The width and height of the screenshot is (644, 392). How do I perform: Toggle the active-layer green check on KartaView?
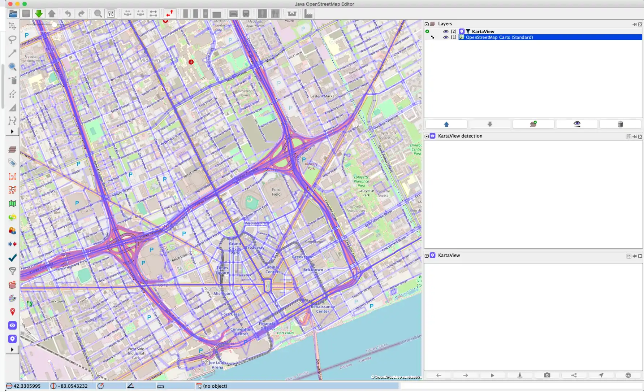(x=427, y=31)
